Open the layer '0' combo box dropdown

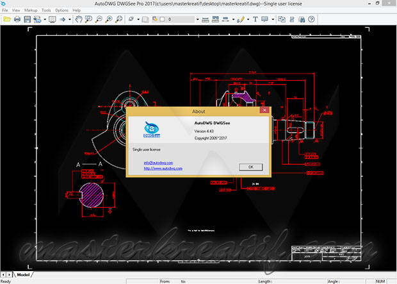click(x=197, y=19)
